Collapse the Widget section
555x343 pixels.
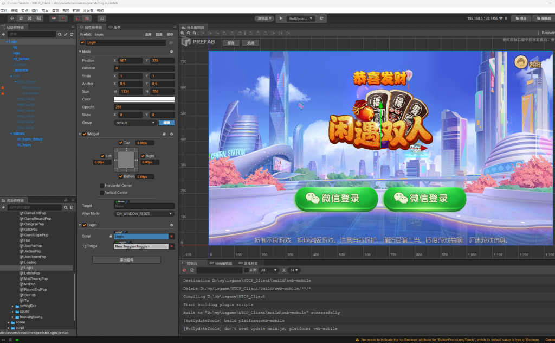80,134
